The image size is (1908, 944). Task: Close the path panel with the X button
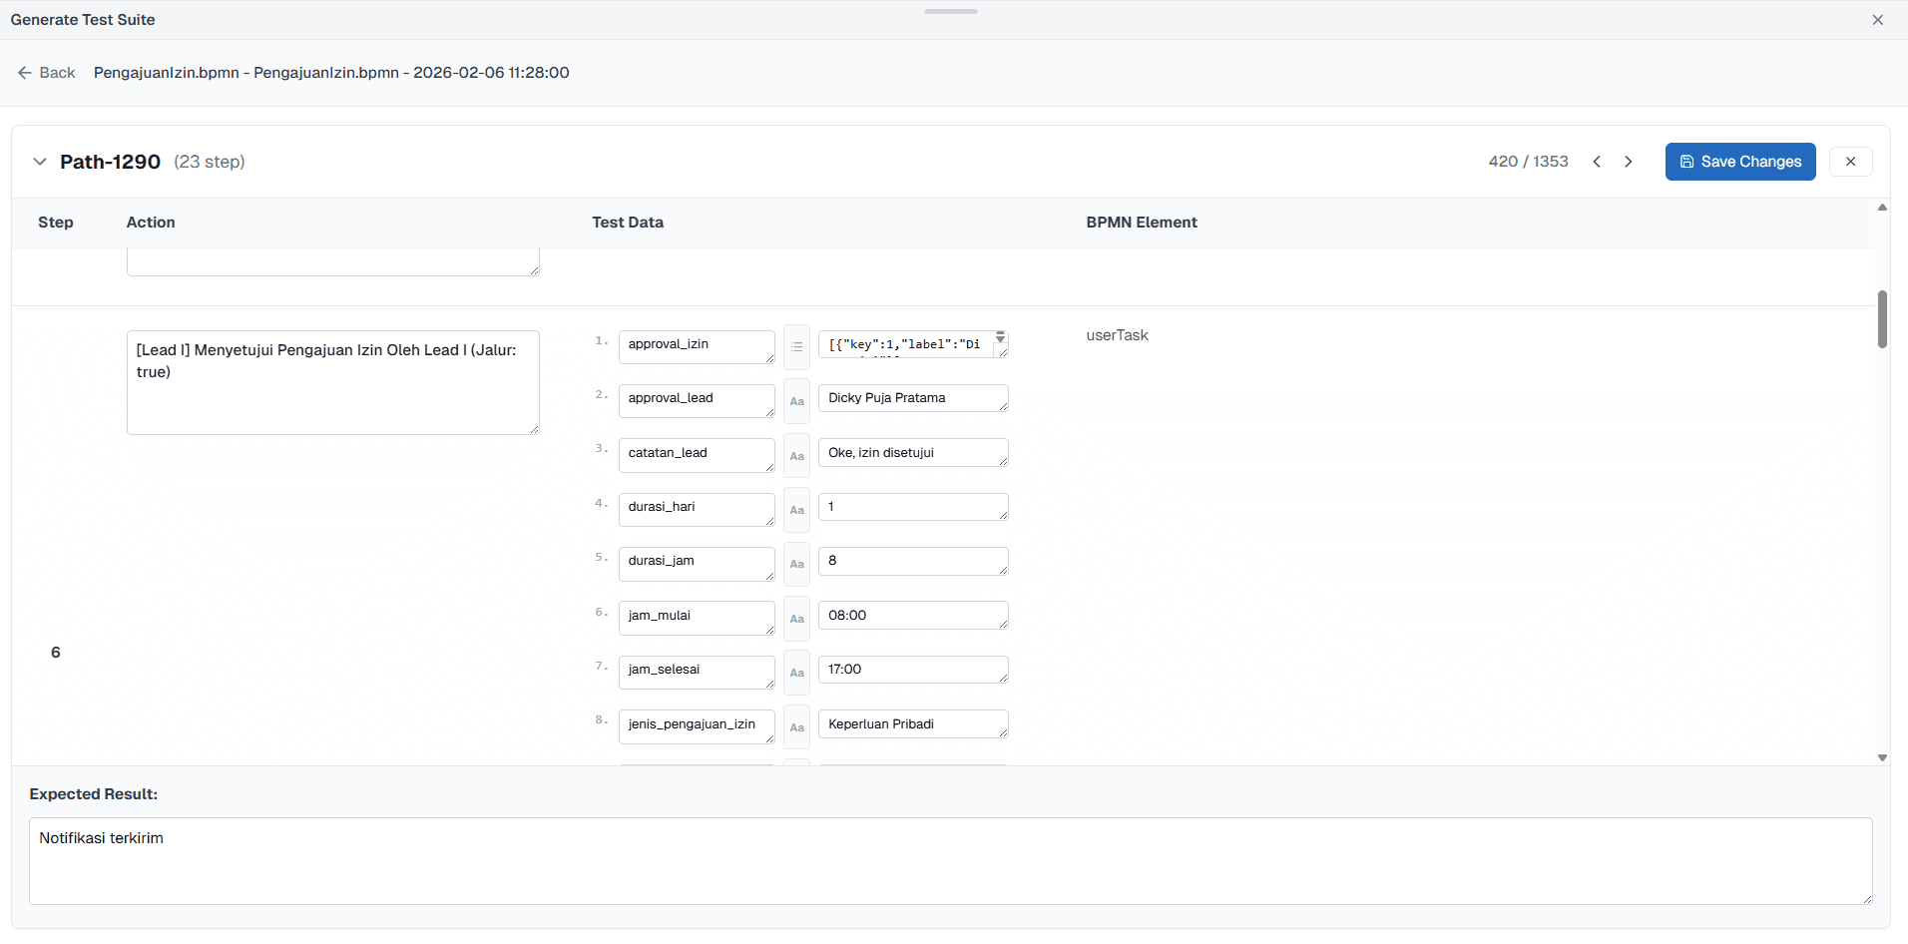(1851, 161)
